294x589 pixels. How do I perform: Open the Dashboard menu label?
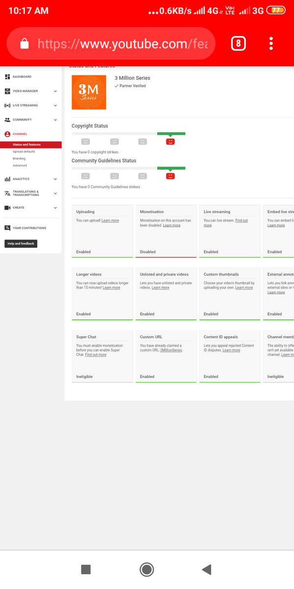[x=22, y=77]
